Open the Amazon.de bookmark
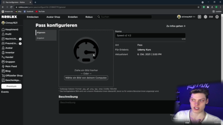Image resolution: width=223 pixels, height=125 pixels. 7,11
